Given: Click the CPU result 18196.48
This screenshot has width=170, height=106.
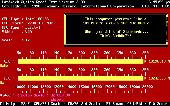Looking at the screenshot, I should pos(157,61).
